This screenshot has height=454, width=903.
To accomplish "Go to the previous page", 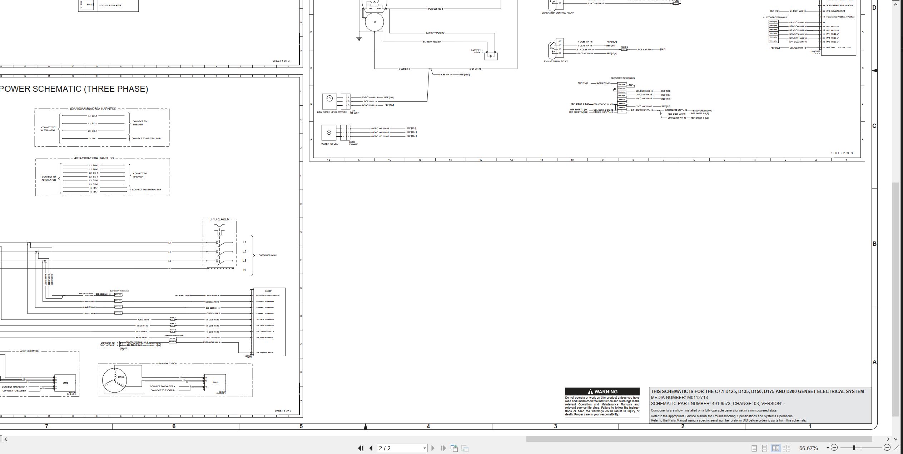I will point(371,448).
